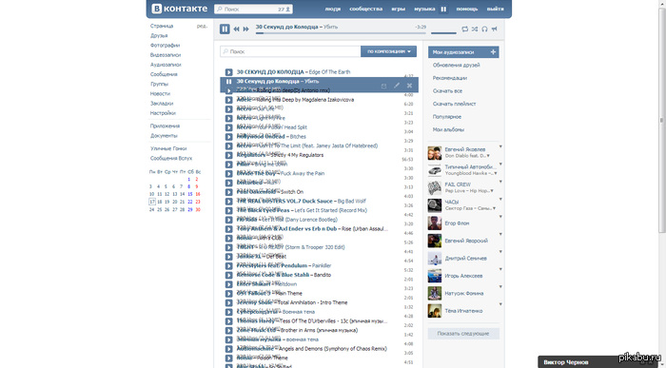Open the по композициям dropdown

click(x=388, y=51)
